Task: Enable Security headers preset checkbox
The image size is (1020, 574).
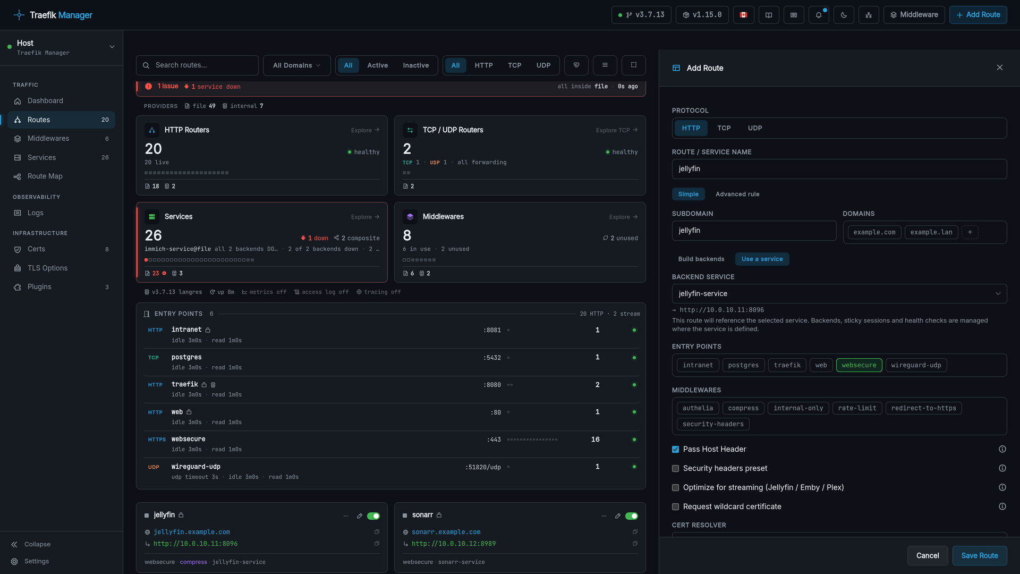Action: (x=676, y=469)
